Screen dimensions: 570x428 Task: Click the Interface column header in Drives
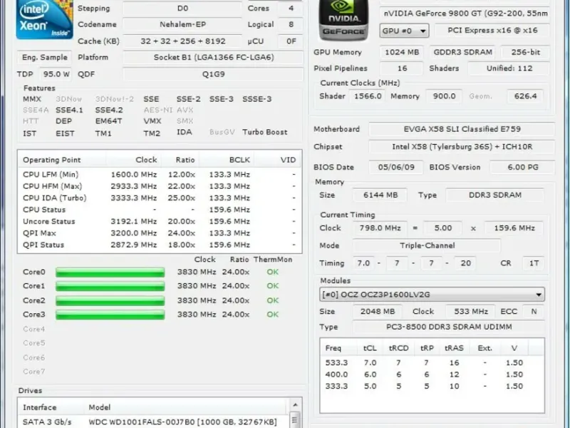click(51, 407)
